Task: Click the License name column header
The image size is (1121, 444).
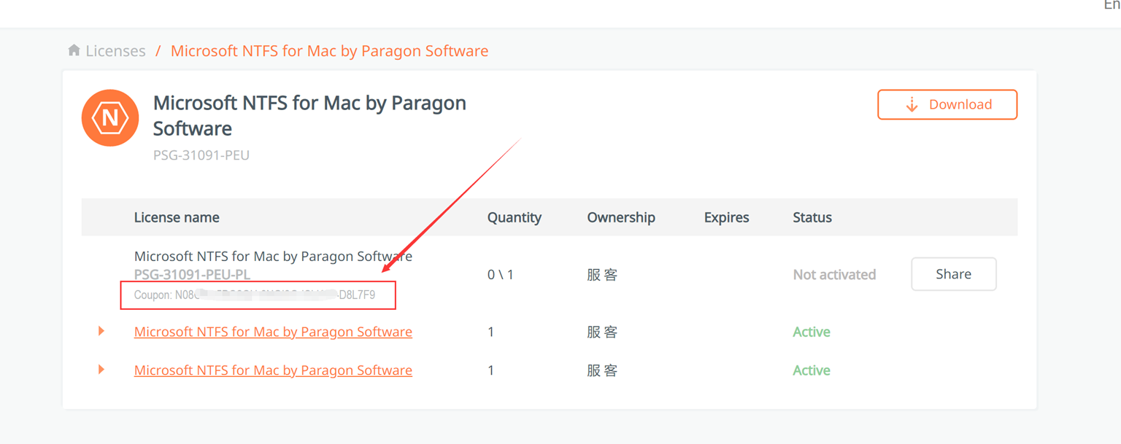Action: click(x=177, y=217)
